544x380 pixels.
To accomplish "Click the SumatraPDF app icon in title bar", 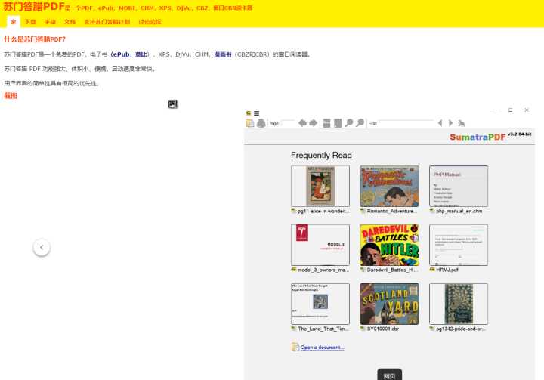I will [x=248, y=113].
